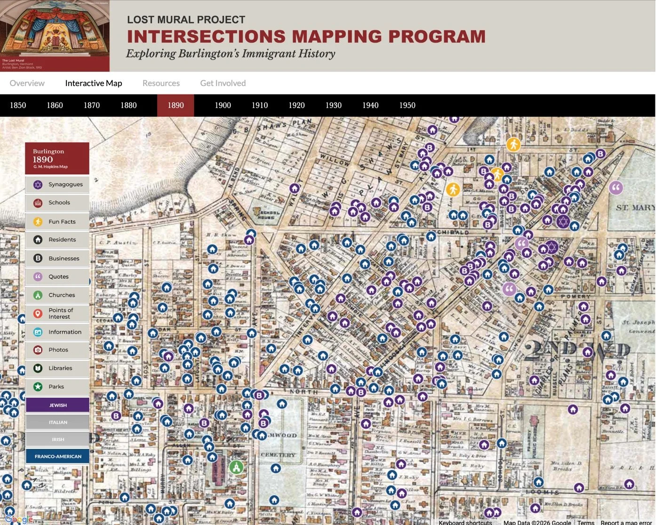The image size is (656, 525).
Task: Open Keyboard shortcuts for the map
Action: (x=465, y=522)
